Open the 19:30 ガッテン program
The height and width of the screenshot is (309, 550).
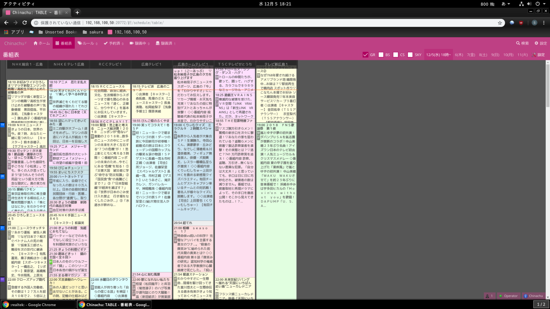click(27, 168)
